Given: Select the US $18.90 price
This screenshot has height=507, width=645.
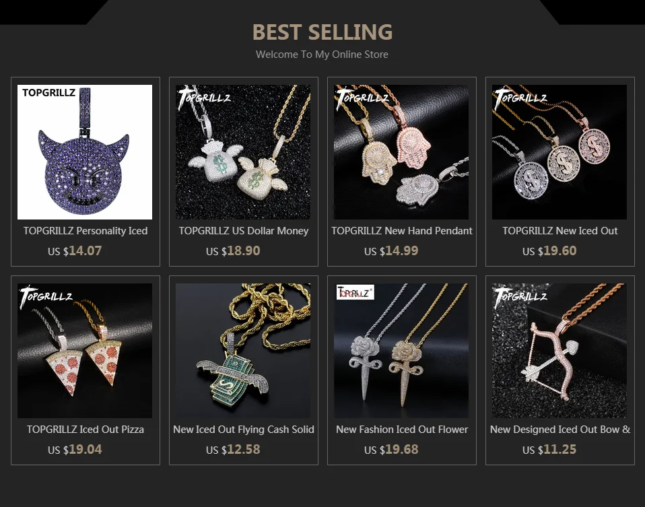Looking at the screenshot, I should tap(233, 250).
